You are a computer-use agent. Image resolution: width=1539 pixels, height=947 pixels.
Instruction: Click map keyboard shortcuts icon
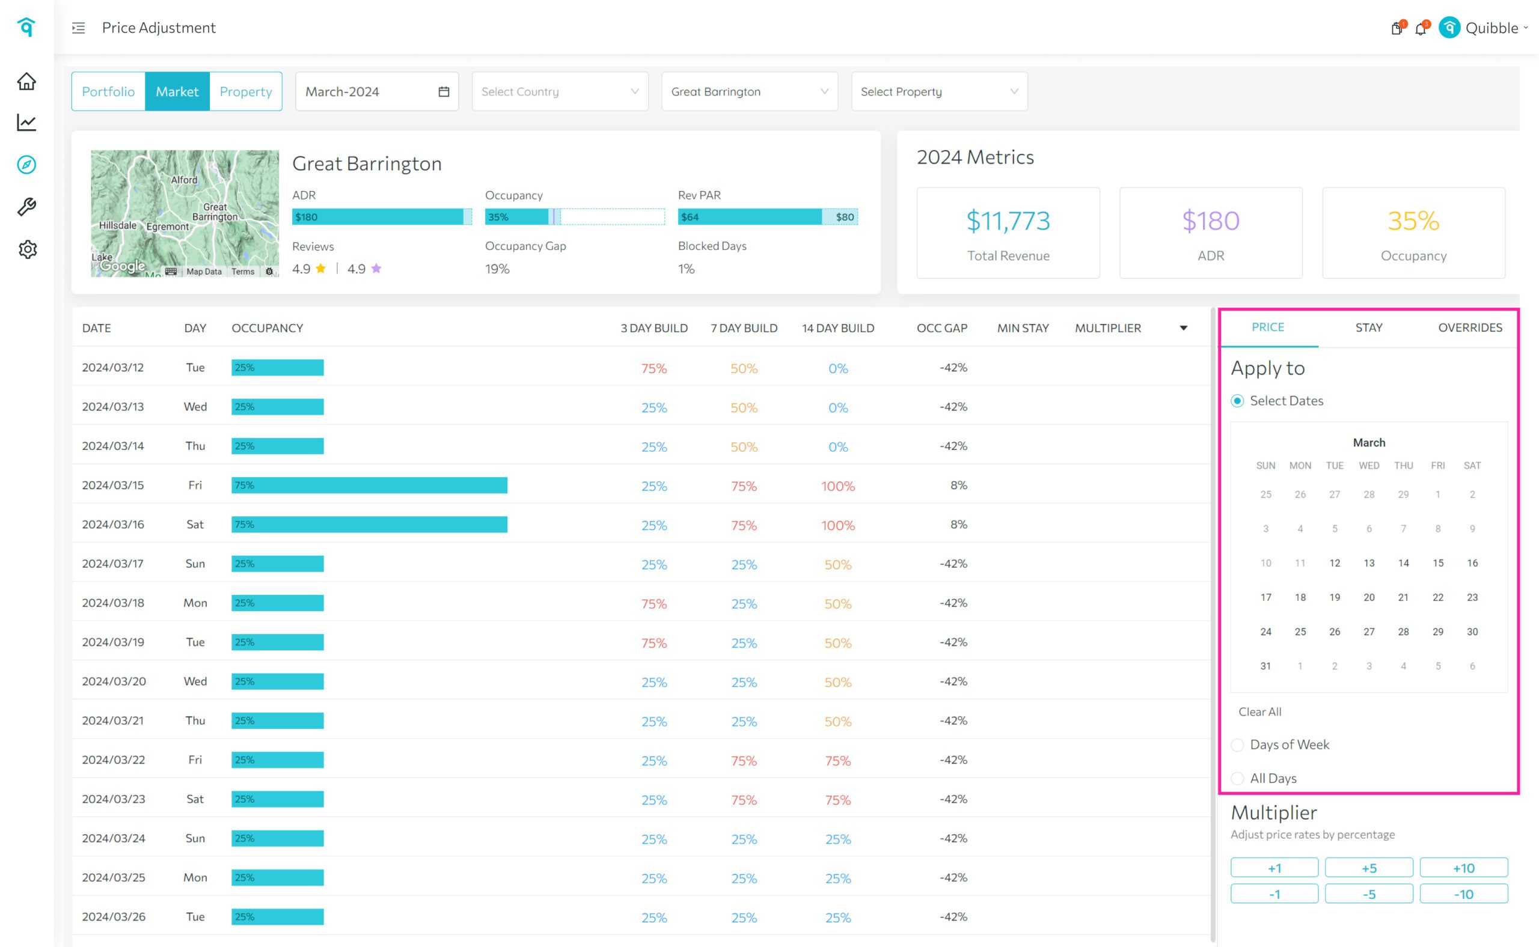click(x=171, y=271)
